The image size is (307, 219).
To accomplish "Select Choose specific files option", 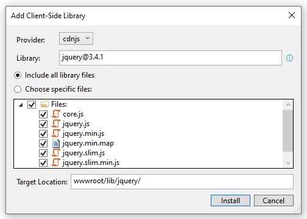I will coord(18,89).
